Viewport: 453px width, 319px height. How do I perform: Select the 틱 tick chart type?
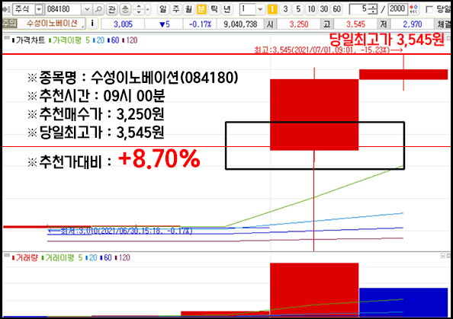coord(214,10)
